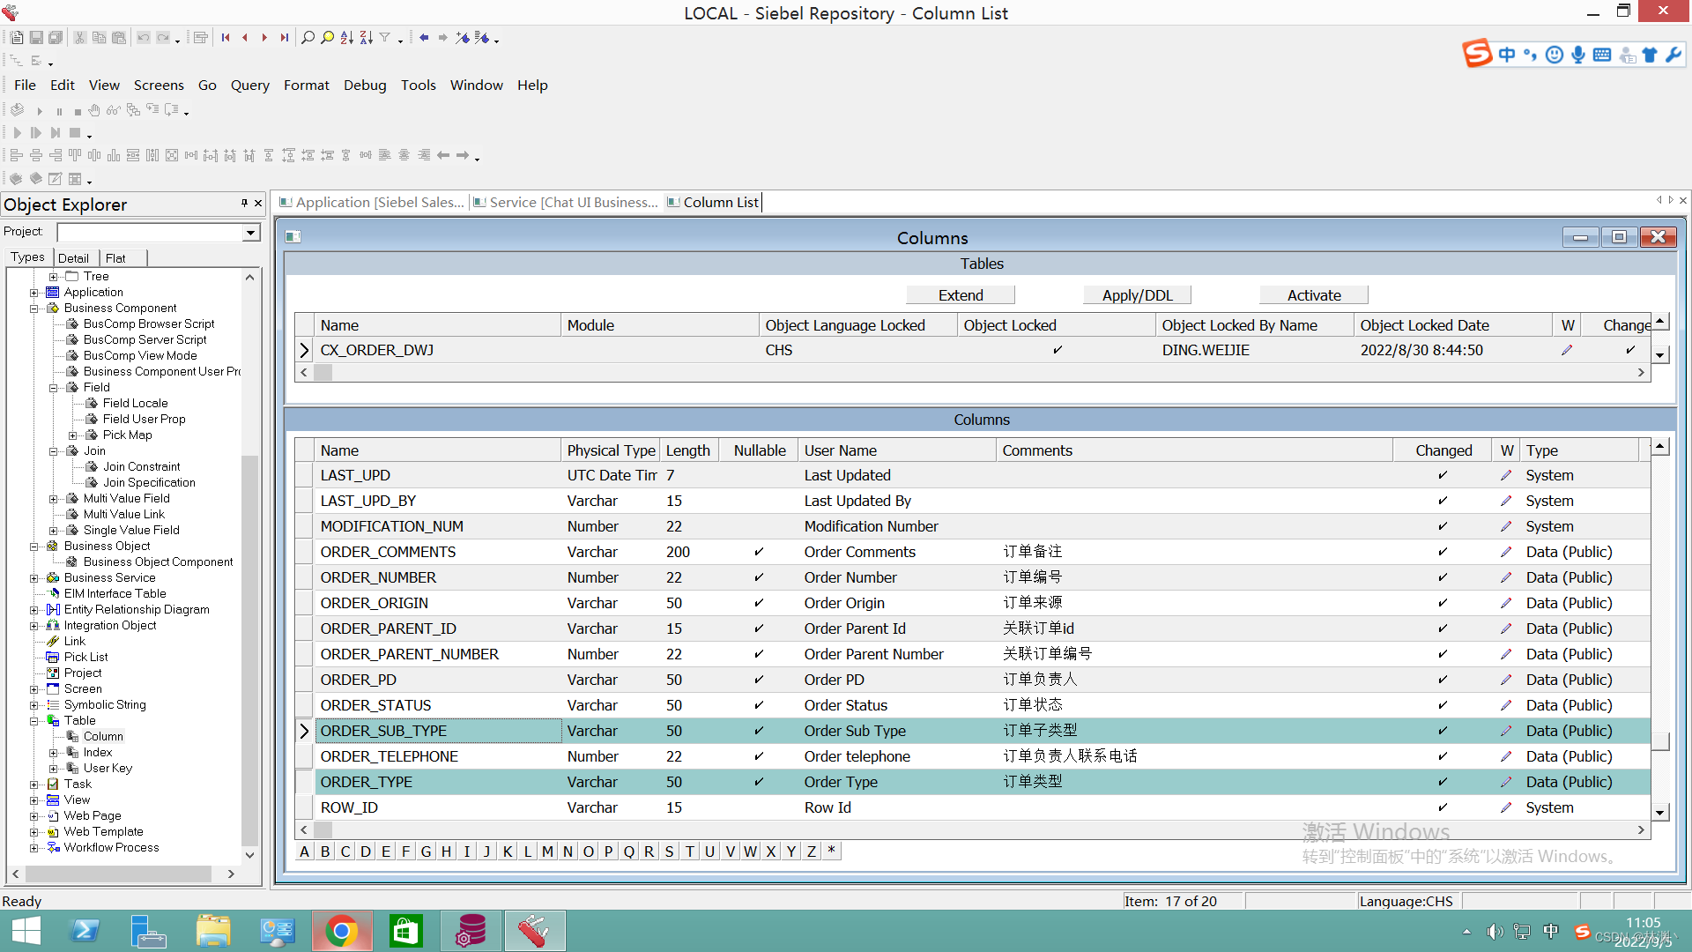Open the Project dropdown in Object Explorer
1692x952 pixels.
tap(251, 233)
